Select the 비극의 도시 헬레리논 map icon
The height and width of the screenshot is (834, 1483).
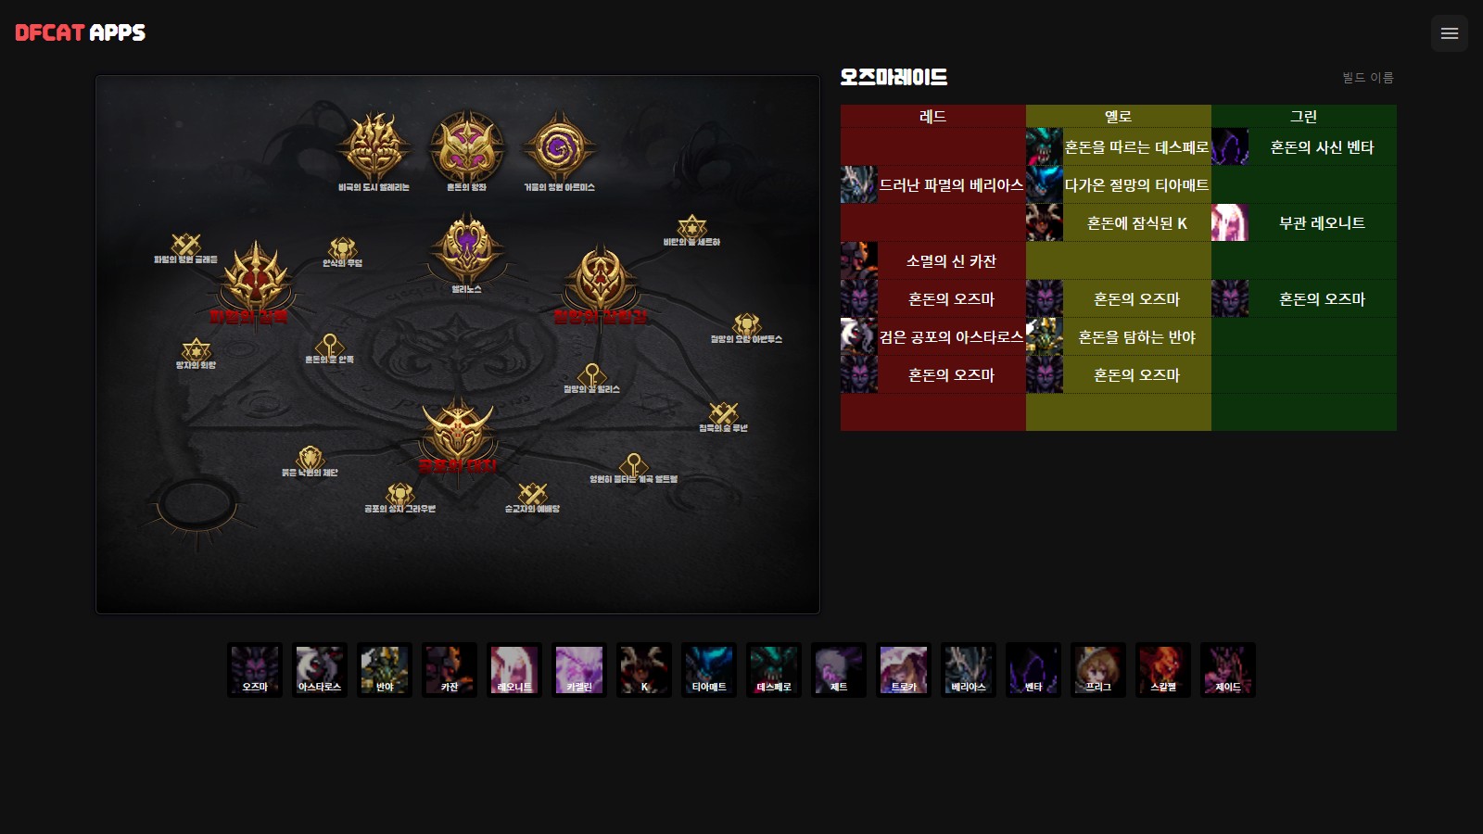[374, 148]
